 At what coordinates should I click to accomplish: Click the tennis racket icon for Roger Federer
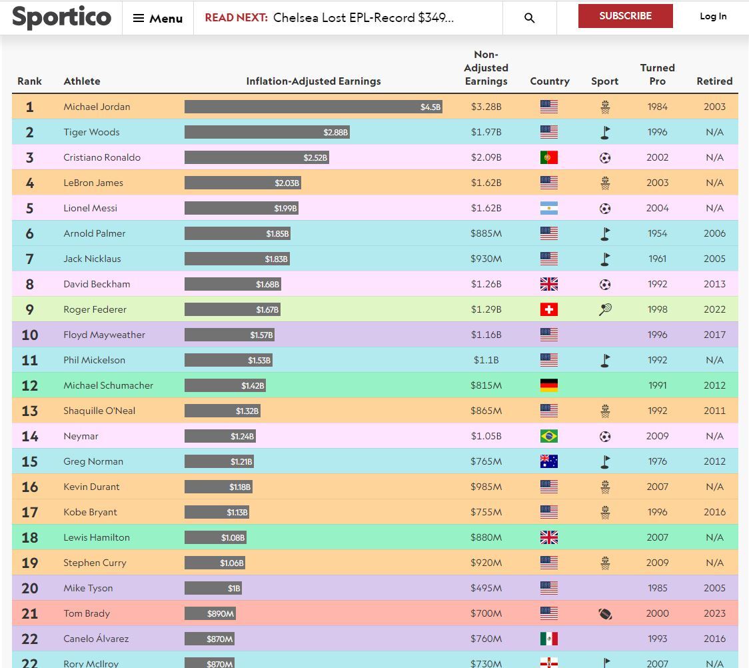click(x=604, y=309)
